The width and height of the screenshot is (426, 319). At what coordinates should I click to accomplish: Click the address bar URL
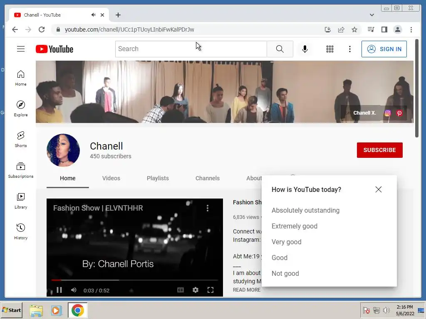(x=129, y=29)
